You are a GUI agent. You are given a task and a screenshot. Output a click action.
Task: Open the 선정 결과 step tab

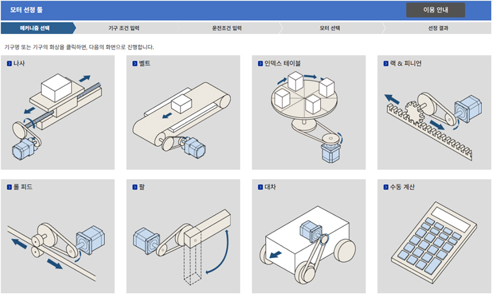click(x=438, y=28)
